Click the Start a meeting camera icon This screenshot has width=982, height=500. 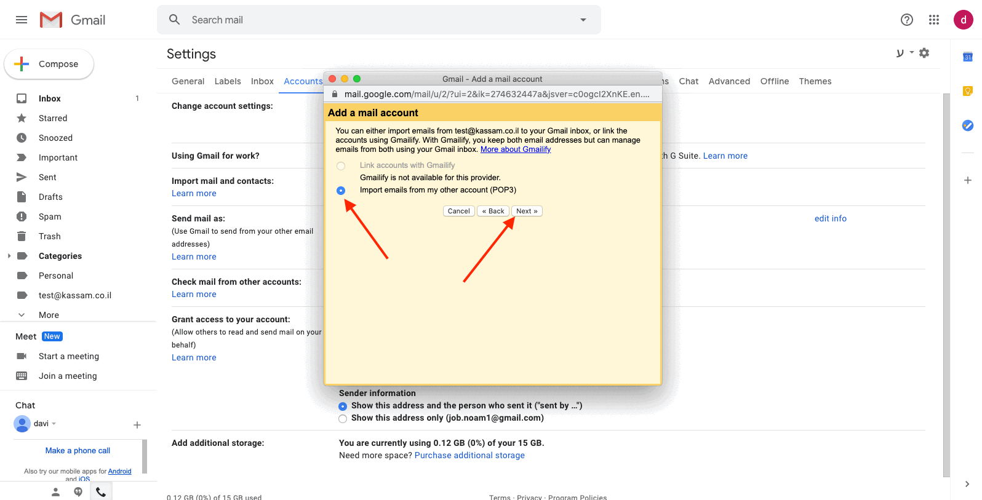pos(22,356)
